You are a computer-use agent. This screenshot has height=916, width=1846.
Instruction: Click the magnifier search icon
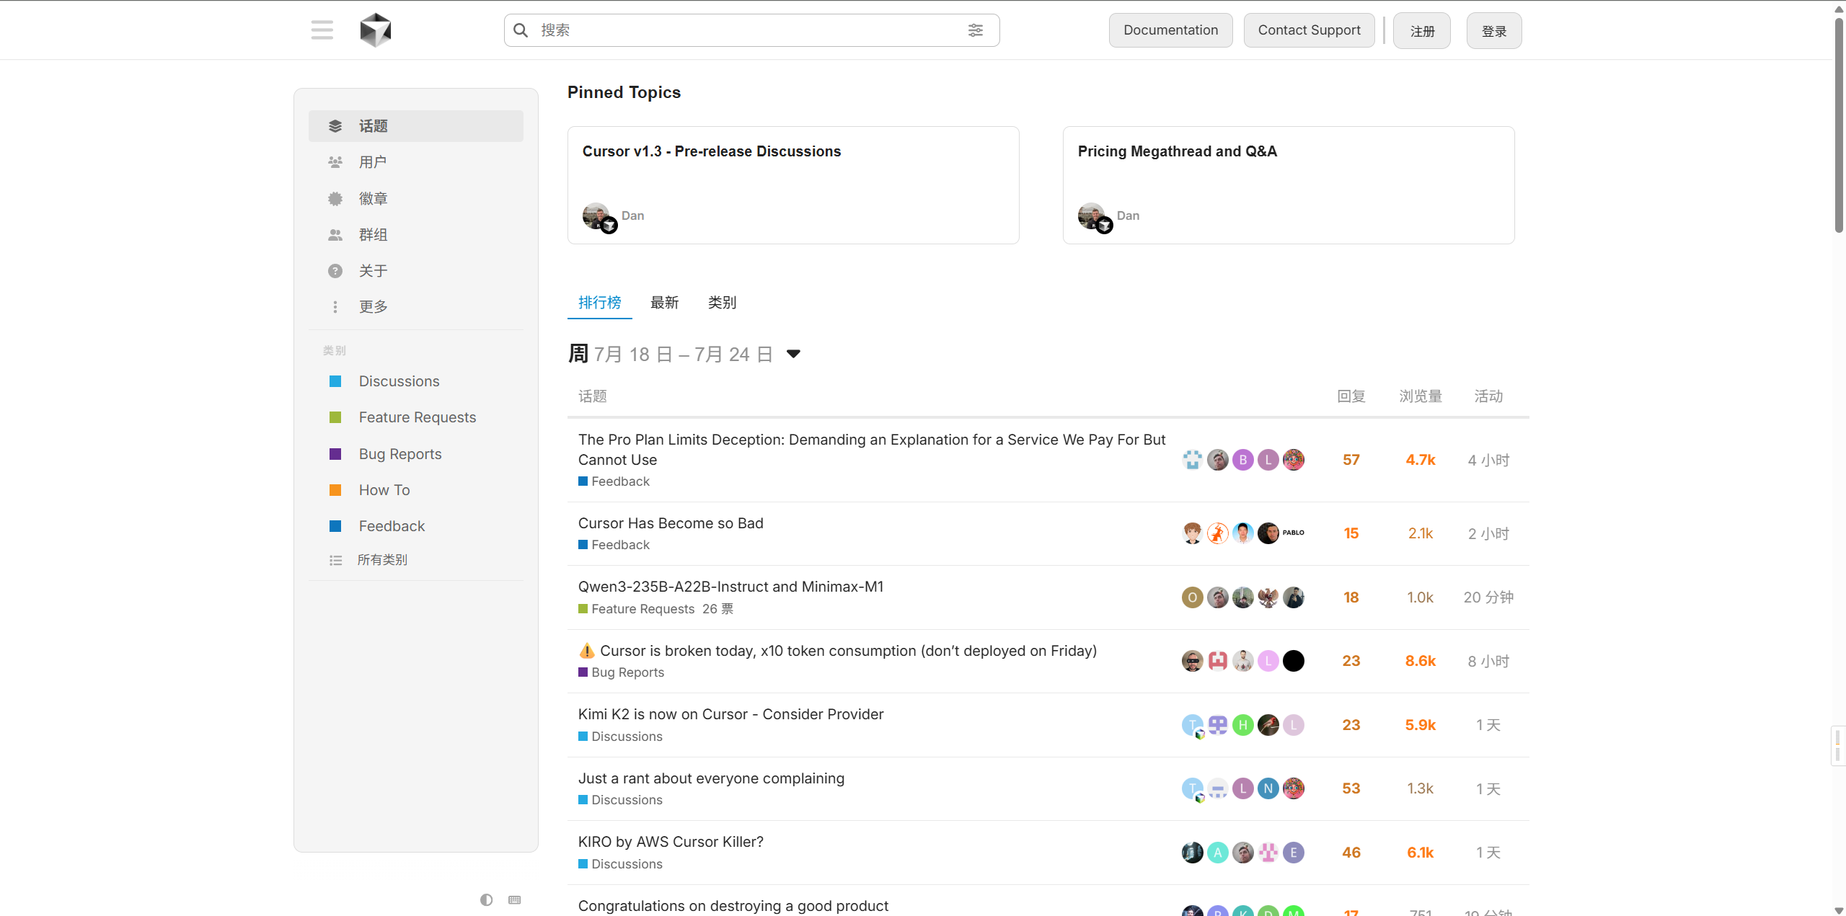[x=521, y=30]
